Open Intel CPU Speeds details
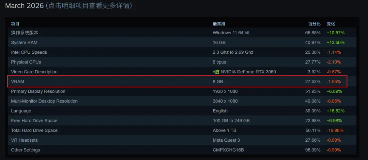 [182, 52]
